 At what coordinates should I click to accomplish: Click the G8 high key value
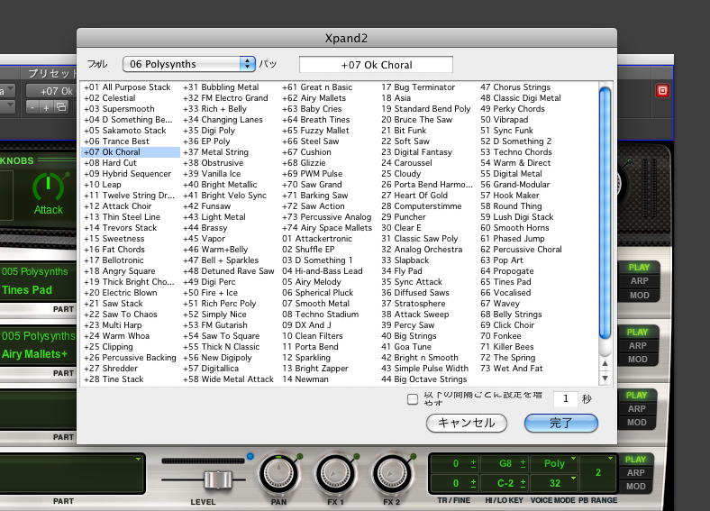pyautogui.click(x=505, y=463)
